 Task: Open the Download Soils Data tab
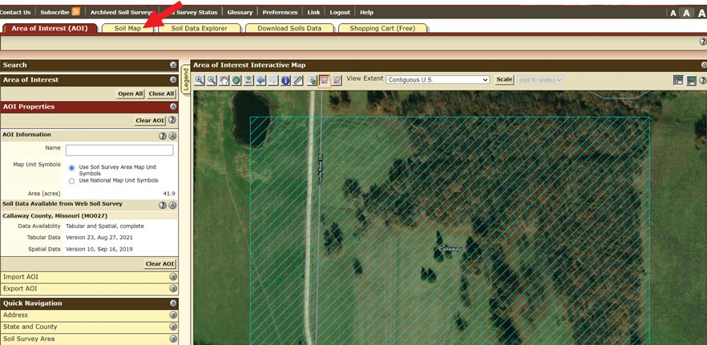tap(289, 28)
